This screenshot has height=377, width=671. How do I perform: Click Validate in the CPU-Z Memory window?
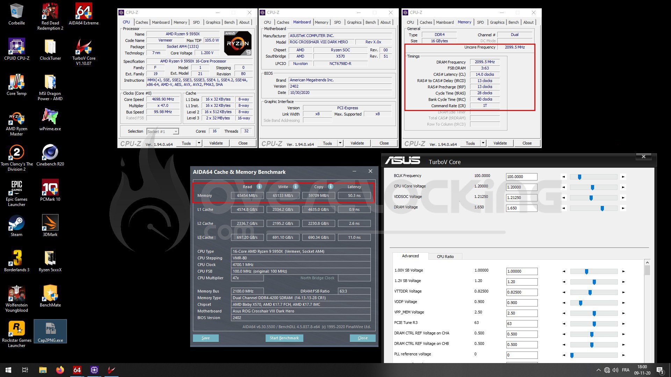point(500,143)
